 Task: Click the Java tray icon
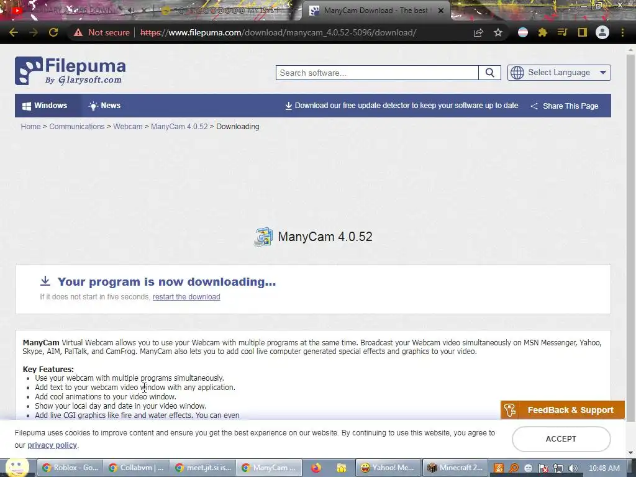tap(499, 468)
